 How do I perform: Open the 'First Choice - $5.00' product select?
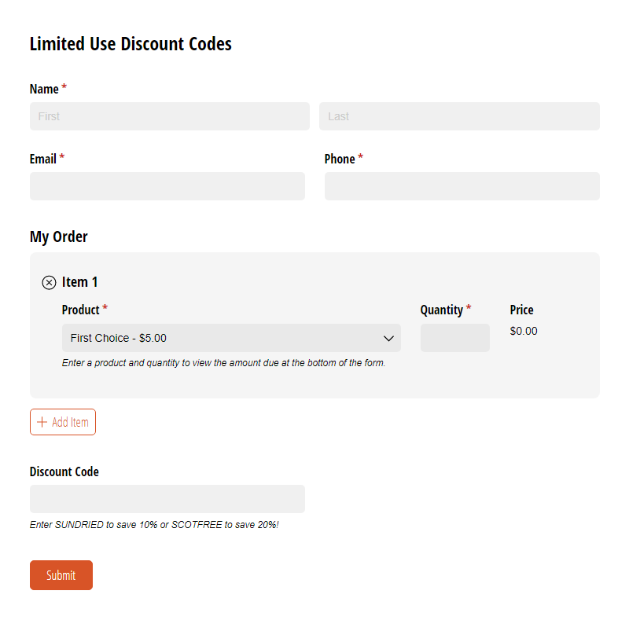(x=231, y=338)
